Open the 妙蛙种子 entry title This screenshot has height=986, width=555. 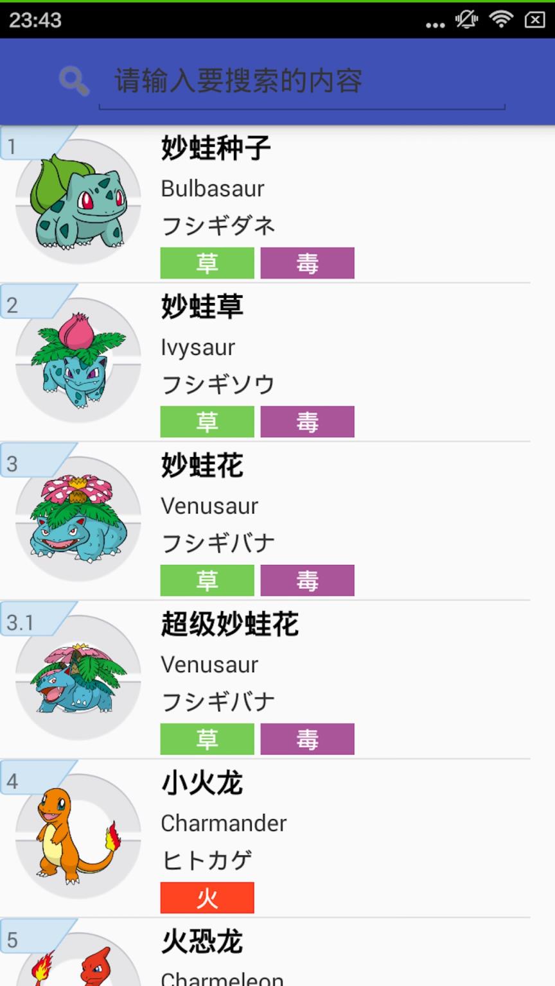(216, 148)
